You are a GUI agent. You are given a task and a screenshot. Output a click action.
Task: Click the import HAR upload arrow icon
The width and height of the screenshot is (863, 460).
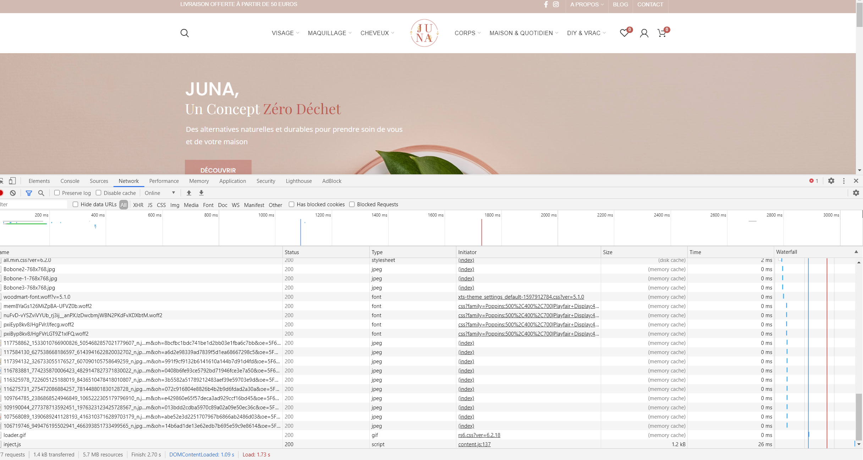[189, 193]
